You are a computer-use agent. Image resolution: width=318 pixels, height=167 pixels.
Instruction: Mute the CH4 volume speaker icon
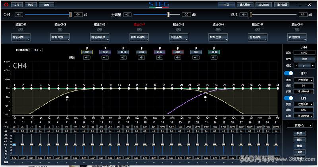click(19, 15)
